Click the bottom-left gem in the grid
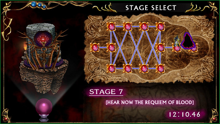The image size is (220, 124). 111,69
